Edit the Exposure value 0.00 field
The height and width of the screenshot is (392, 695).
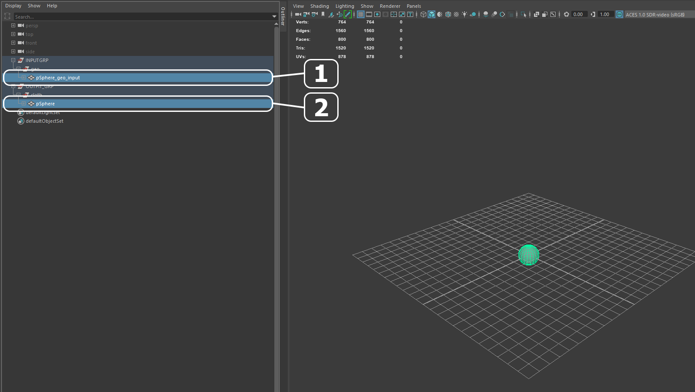580,14
